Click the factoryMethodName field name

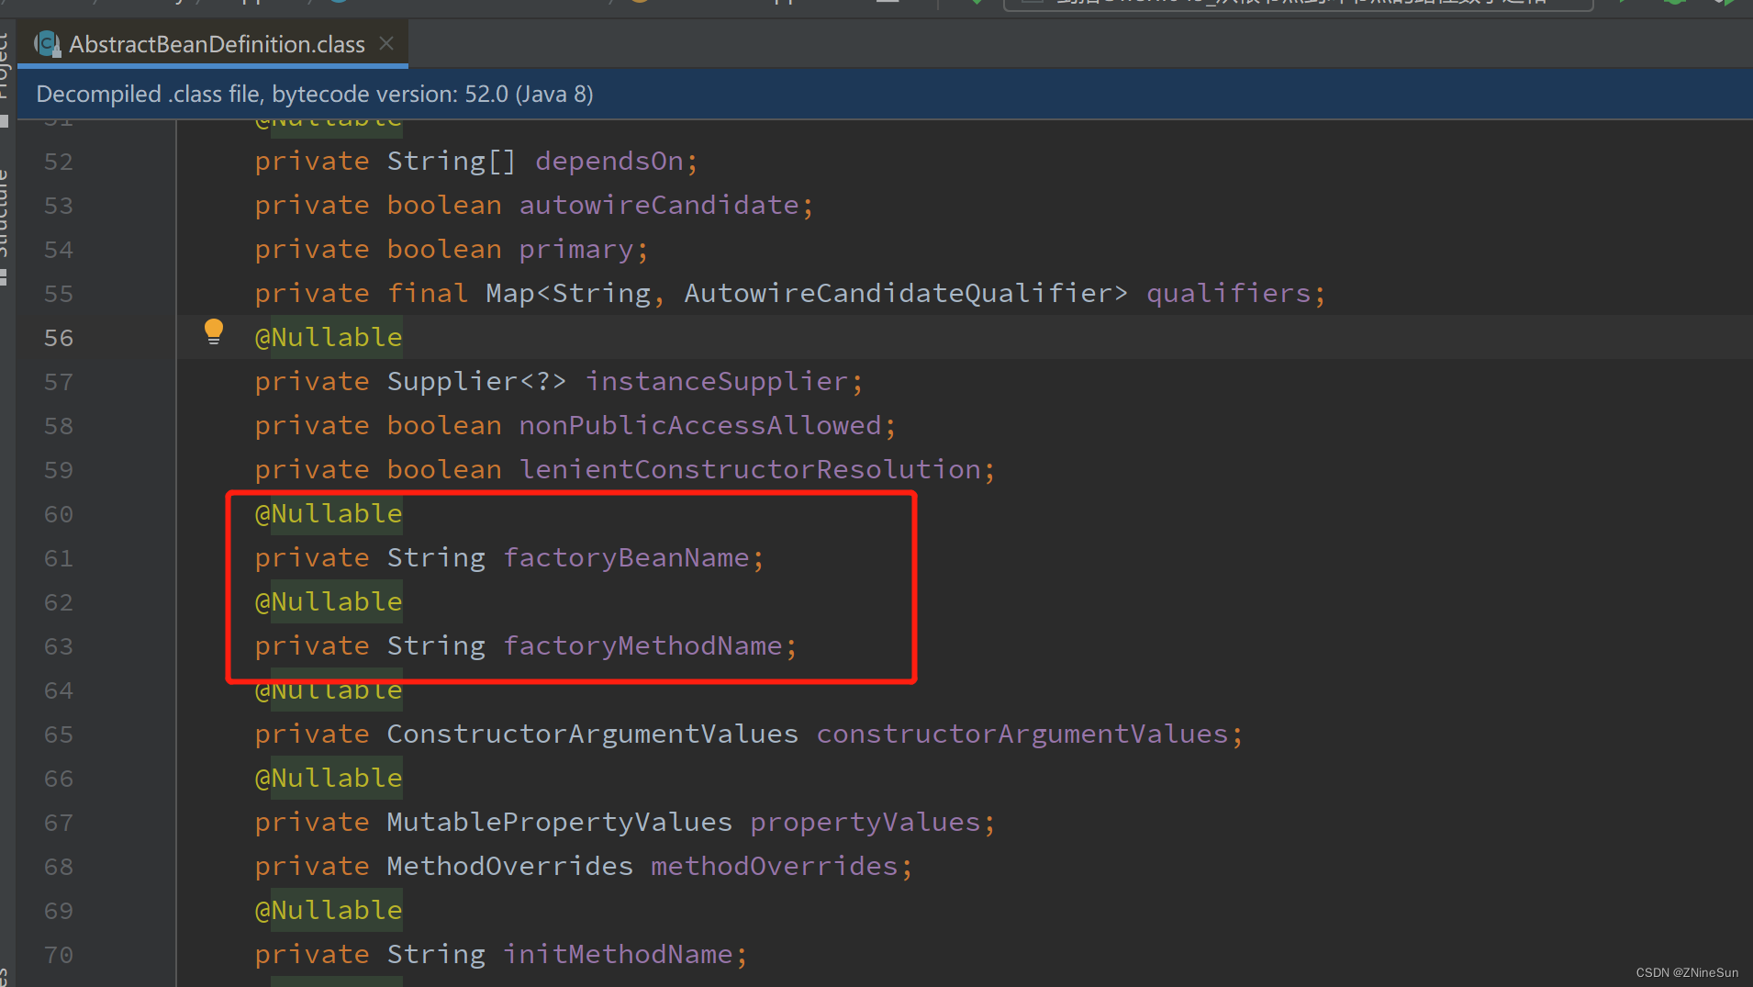(x=642, y=646)
